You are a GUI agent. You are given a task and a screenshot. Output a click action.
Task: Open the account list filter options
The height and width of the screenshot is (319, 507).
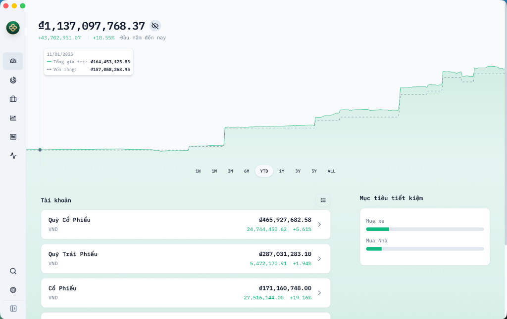click(323, 200)
